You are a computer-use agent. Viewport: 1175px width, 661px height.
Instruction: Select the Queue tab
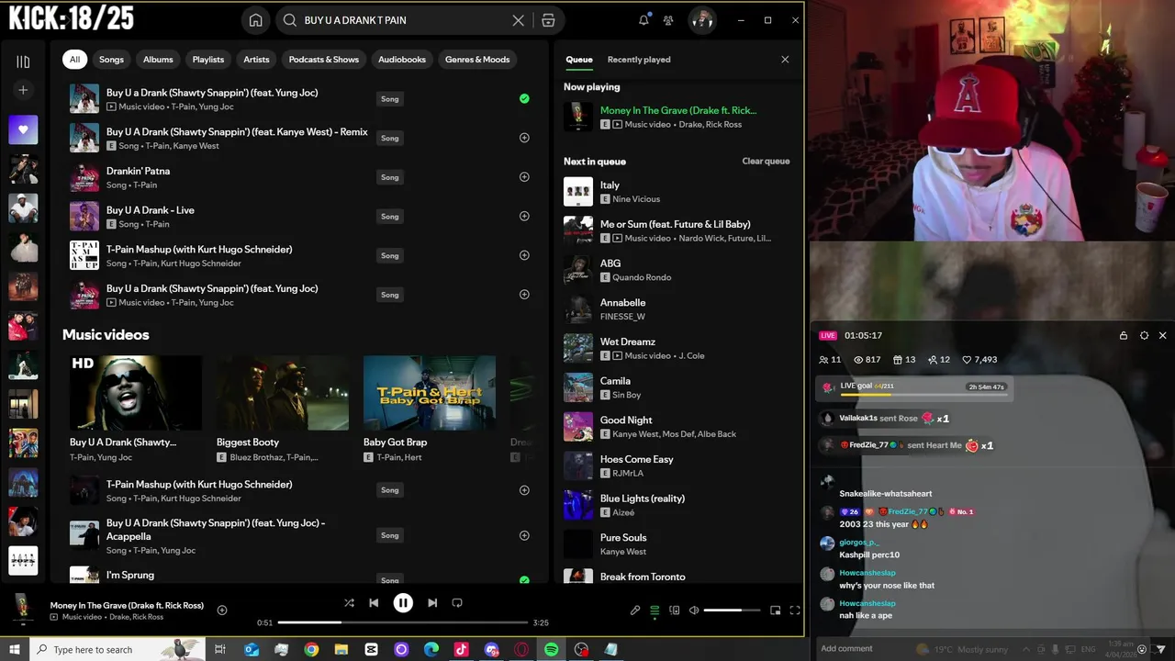[579, 60]
